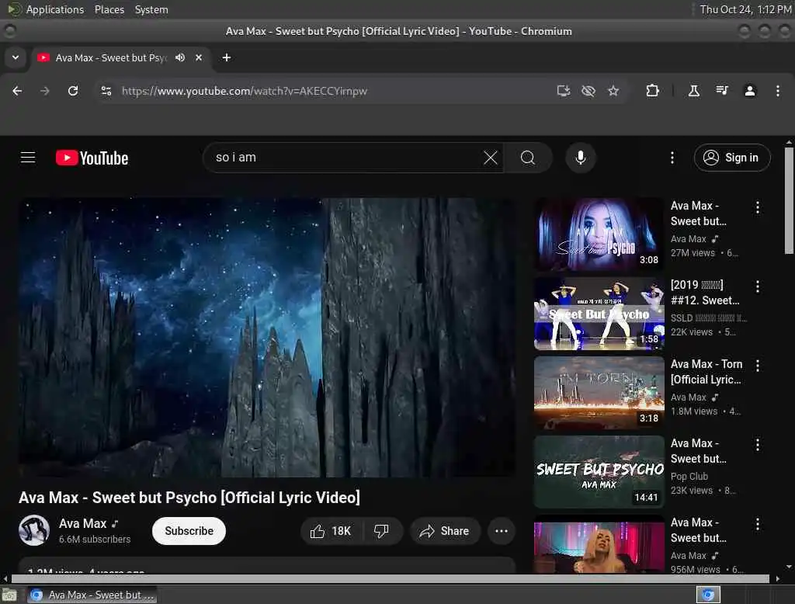This screenshot has height=604, width=795.
Task: Click the vertical page scrollbar thumb
Action: click(x=789, y=200)
